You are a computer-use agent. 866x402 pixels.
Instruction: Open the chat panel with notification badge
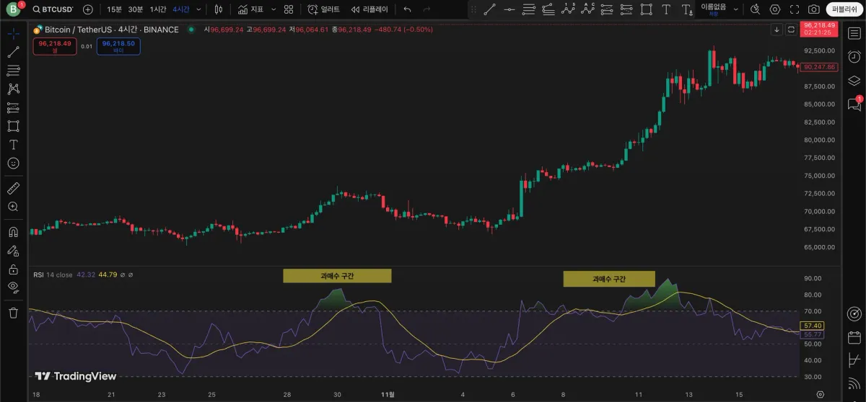point(854,104)
